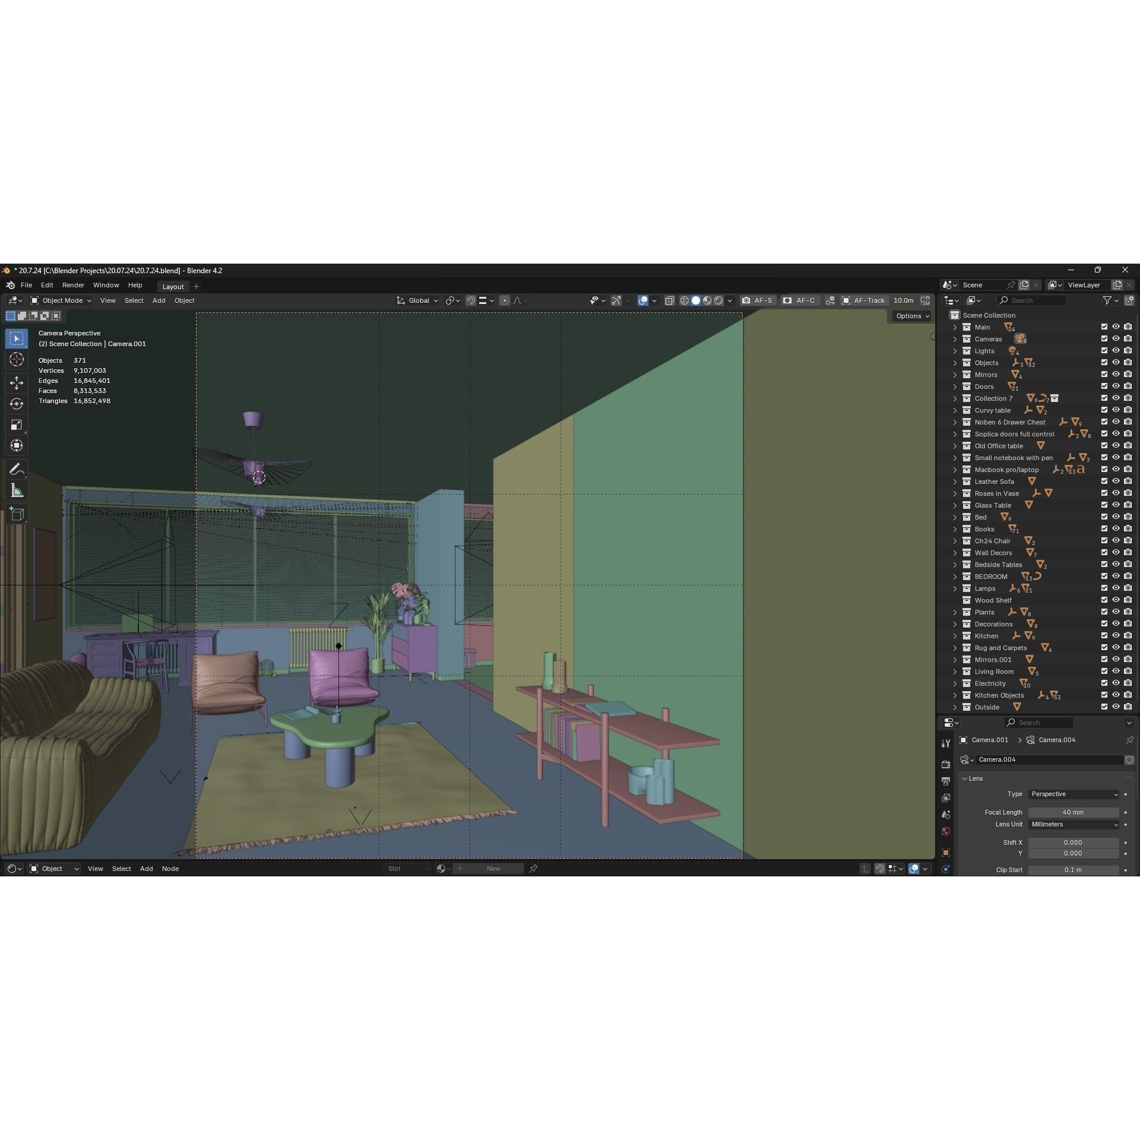Select the Rotate tool in the toolbar

(17, 404)
